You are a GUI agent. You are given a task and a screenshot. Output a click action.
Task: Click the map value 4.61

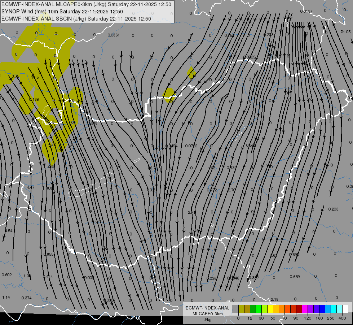[x=274, y=255]
